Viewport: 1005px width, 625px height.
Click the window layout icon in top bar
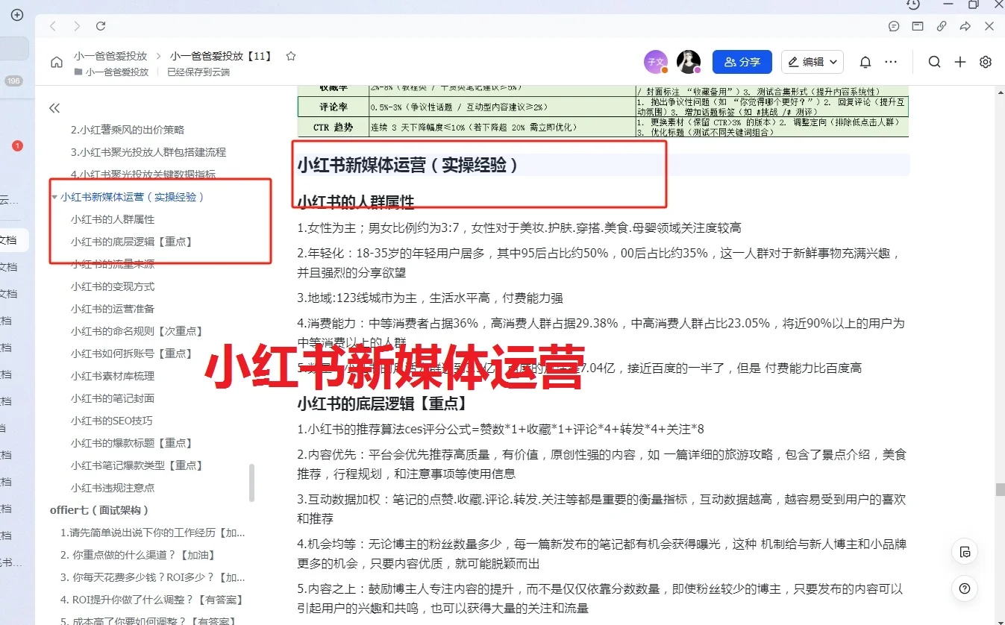point(918,26)
